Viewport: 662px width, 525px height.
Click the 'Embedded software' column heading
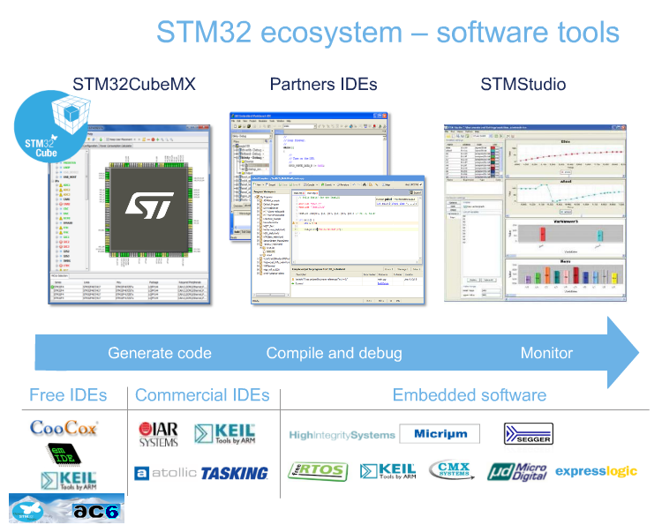[x=470, y=395]
